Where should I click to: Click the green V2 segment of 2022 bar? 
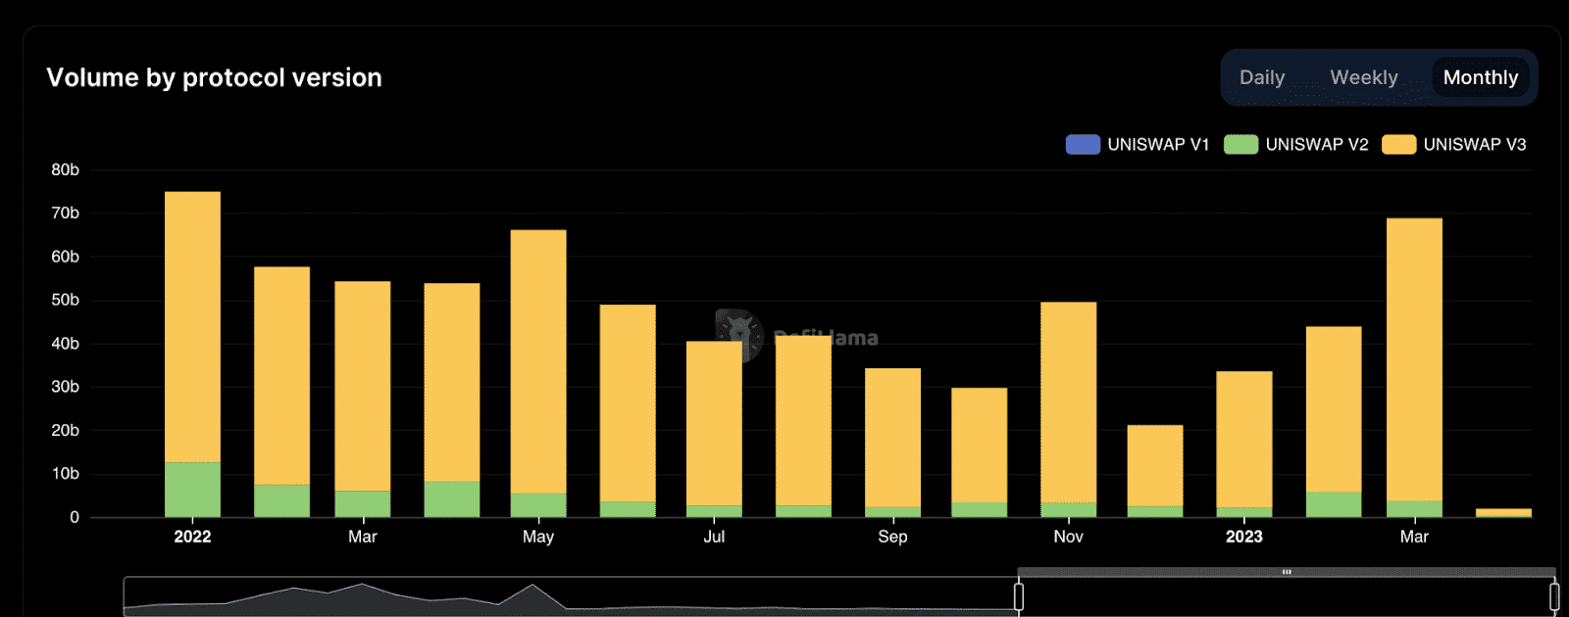click(192, 490)
